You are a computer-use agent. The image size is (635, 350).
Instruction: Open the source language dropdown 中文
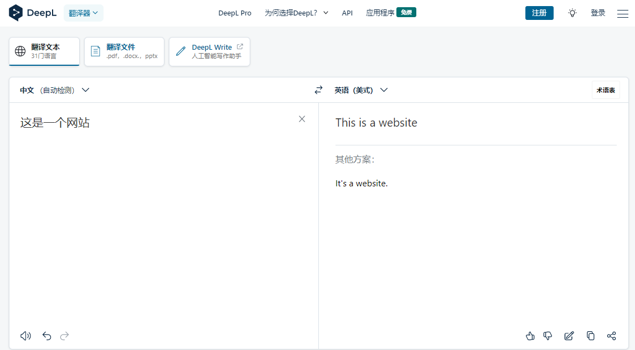click(55, 90)
